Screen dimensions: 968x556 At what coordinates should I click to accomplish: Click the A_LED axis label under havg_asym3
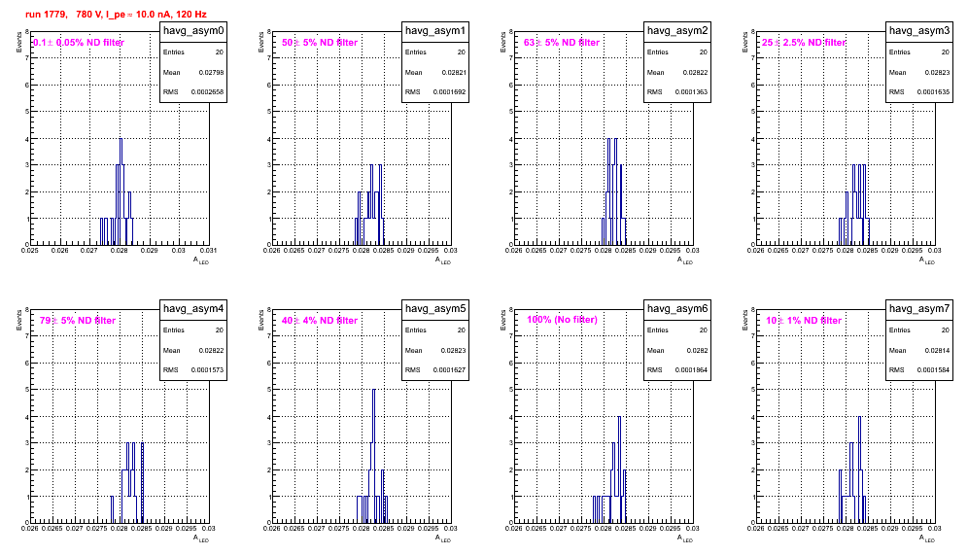pyautogui.click(x=926, y=261)
